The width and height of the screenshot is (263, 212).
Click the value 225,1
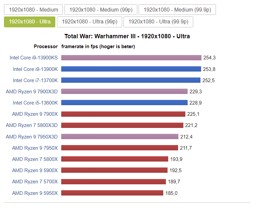point(193,114)
